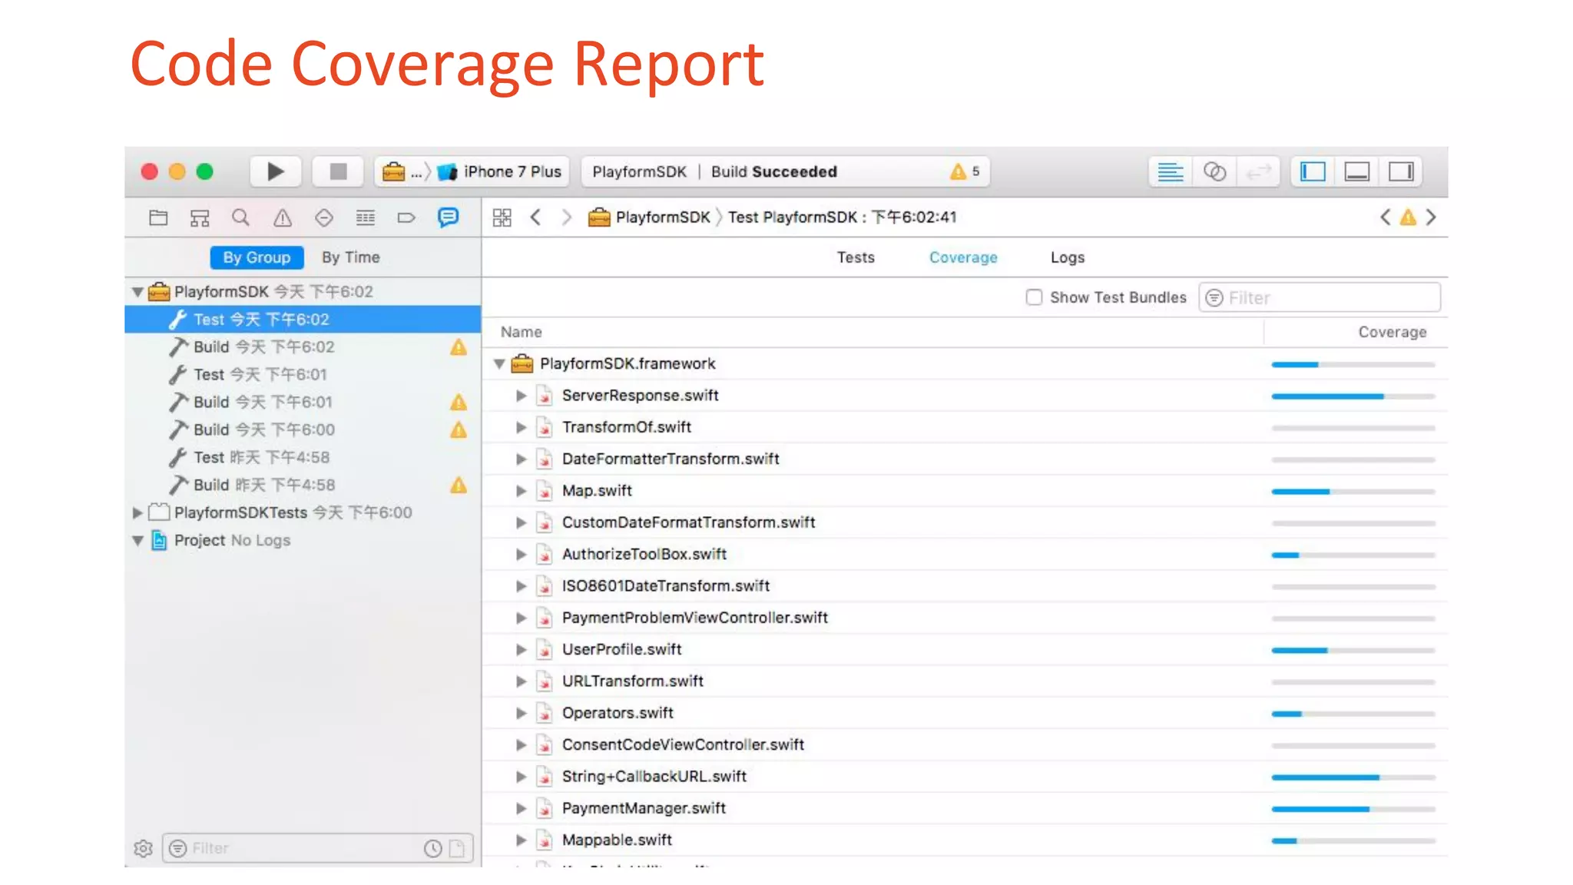
Task: Click the document filter icon in navigator
Action: [457, 848]
